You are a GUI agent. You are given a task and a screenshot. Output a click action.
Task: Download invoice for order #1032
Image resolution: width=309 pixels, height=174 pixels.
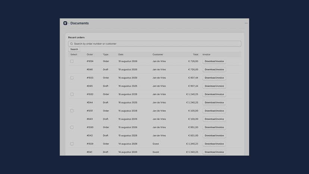click(x=214, y=94)
